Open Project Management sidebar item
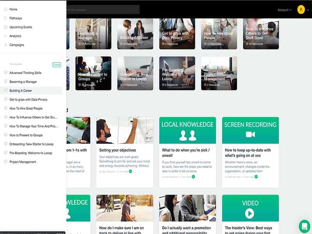Screen dimensions: 312x234 click(x=23, y=162)
